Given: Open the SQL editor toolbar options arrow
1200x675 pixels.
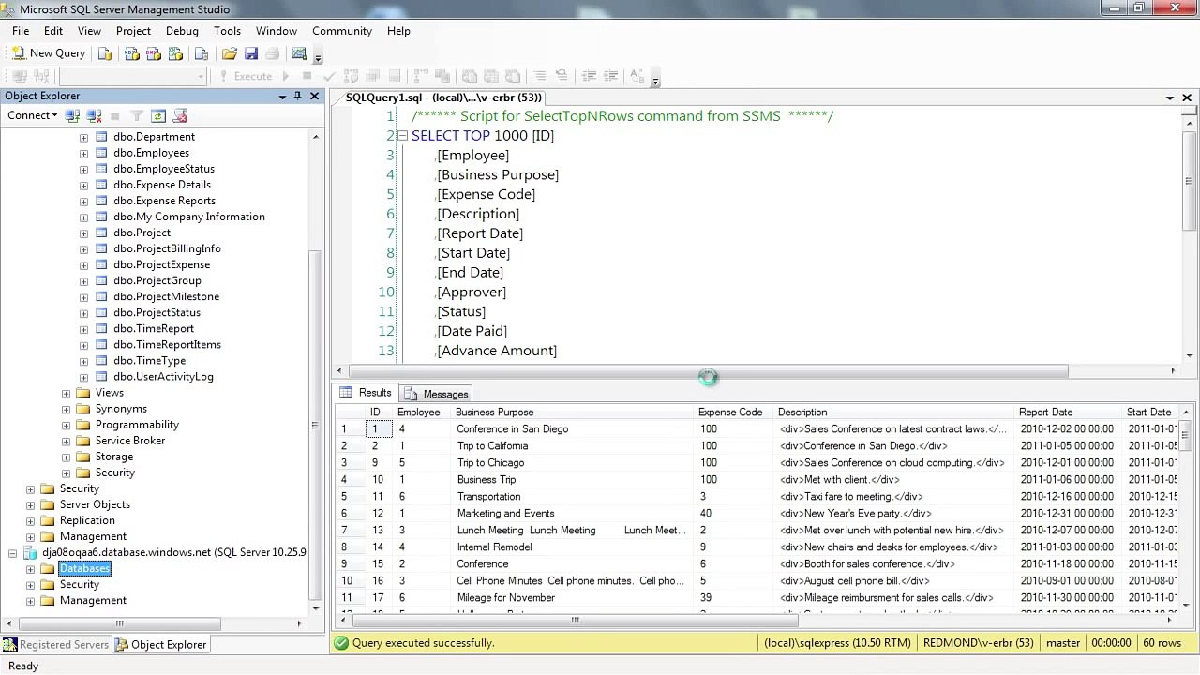Looking at the screenshot, I should click(655, 79).
